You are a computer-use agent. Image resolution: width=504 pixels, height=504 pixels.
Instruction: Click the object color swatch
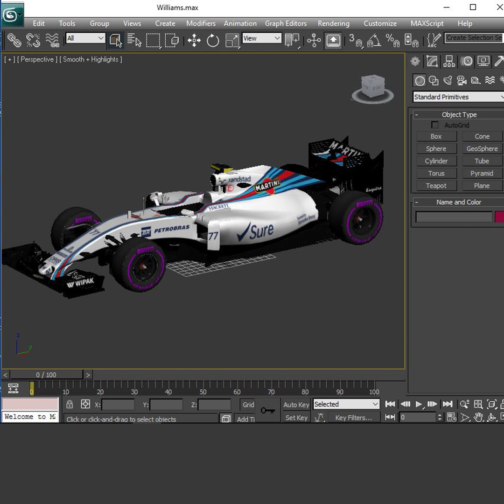[x=499, y=217]
